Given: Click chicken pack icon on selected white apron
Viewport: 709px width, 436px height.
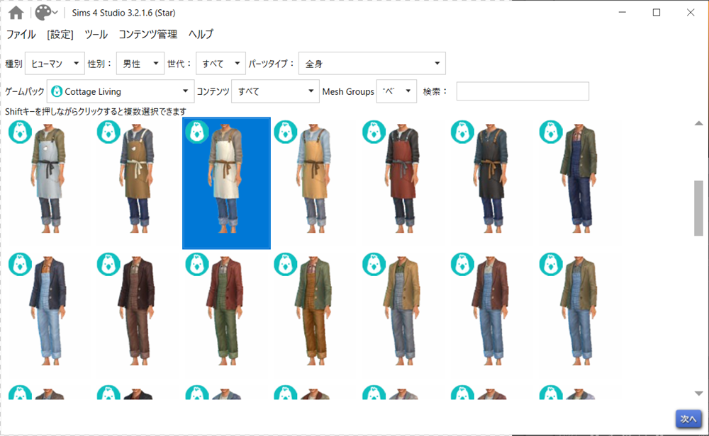Looking at the screenshot, I should [197, 132].
